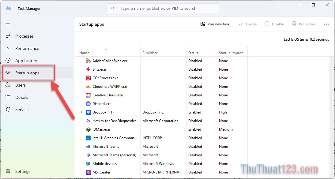Click the Mobile devices icon
335x179 pixels.
[x=88, y=164]
